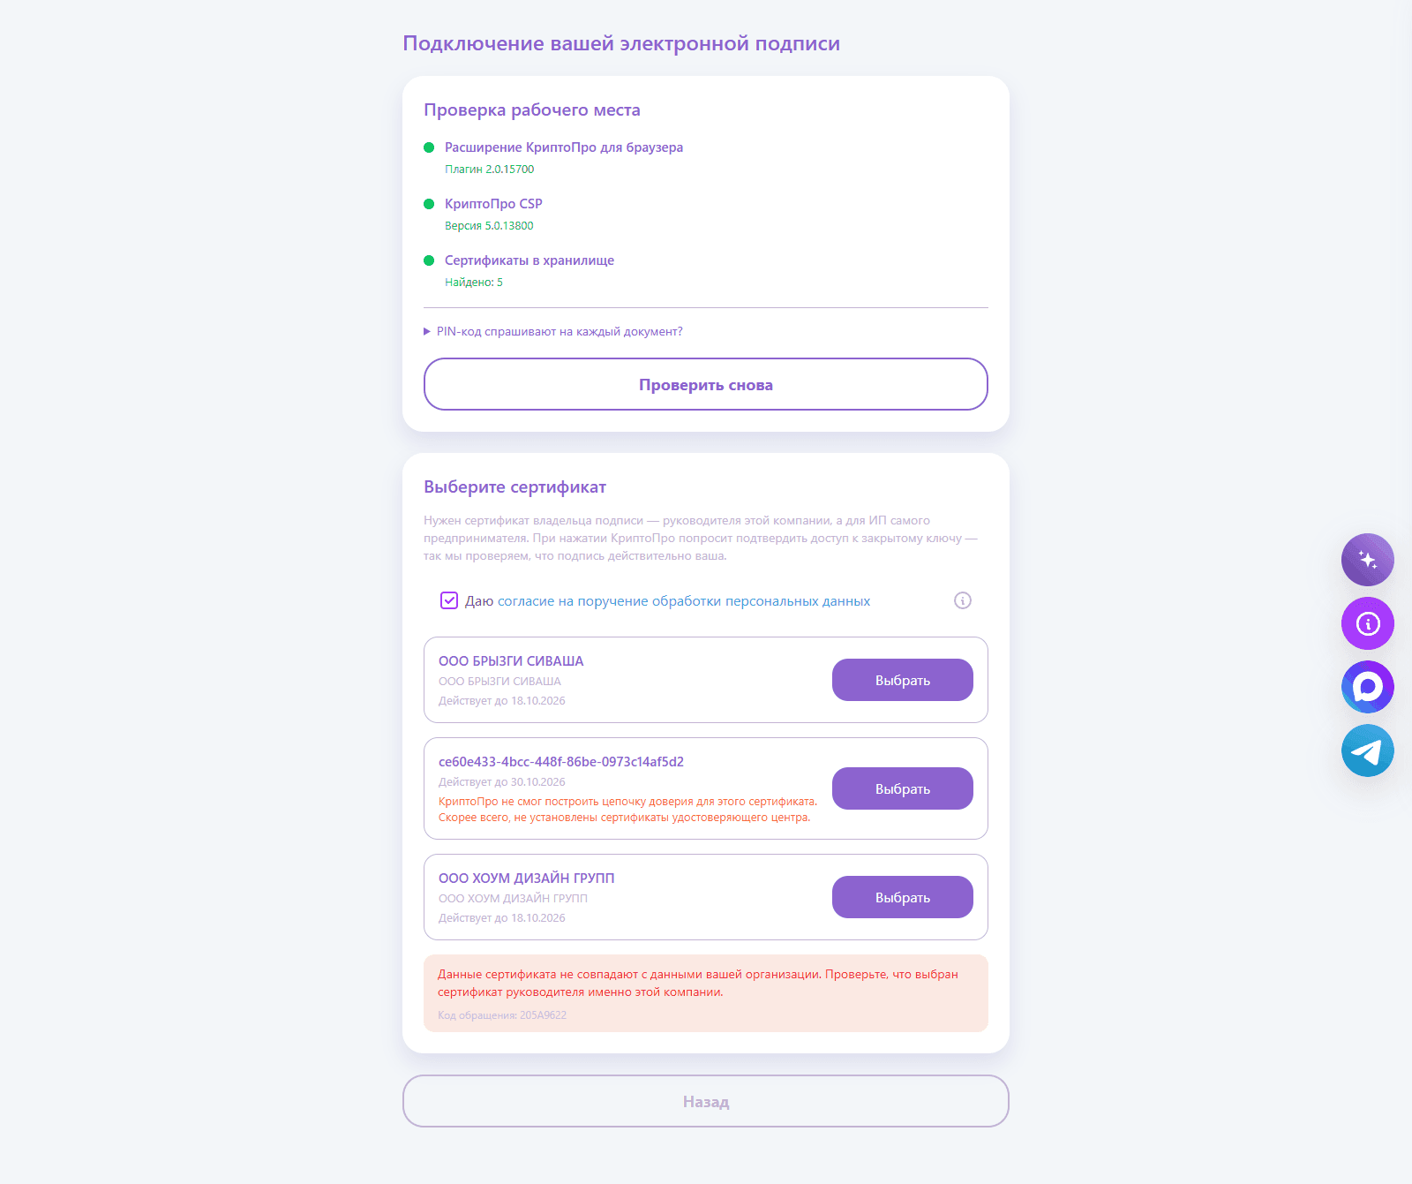Pick the ООО ХОУМ ДИЗАЙН ГРУПП certificate

click(903, 897)
